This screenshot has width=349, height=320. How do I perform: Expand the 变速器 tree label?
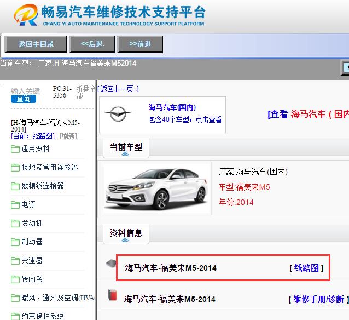click(32, 260)
